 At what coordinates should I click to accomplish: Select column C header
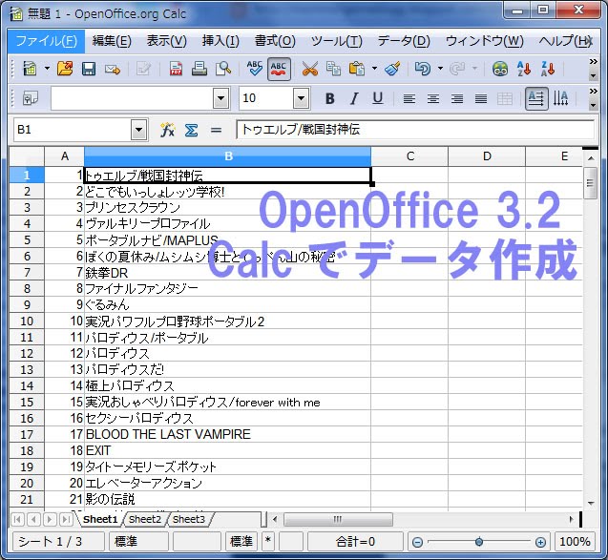coord(409,156)
